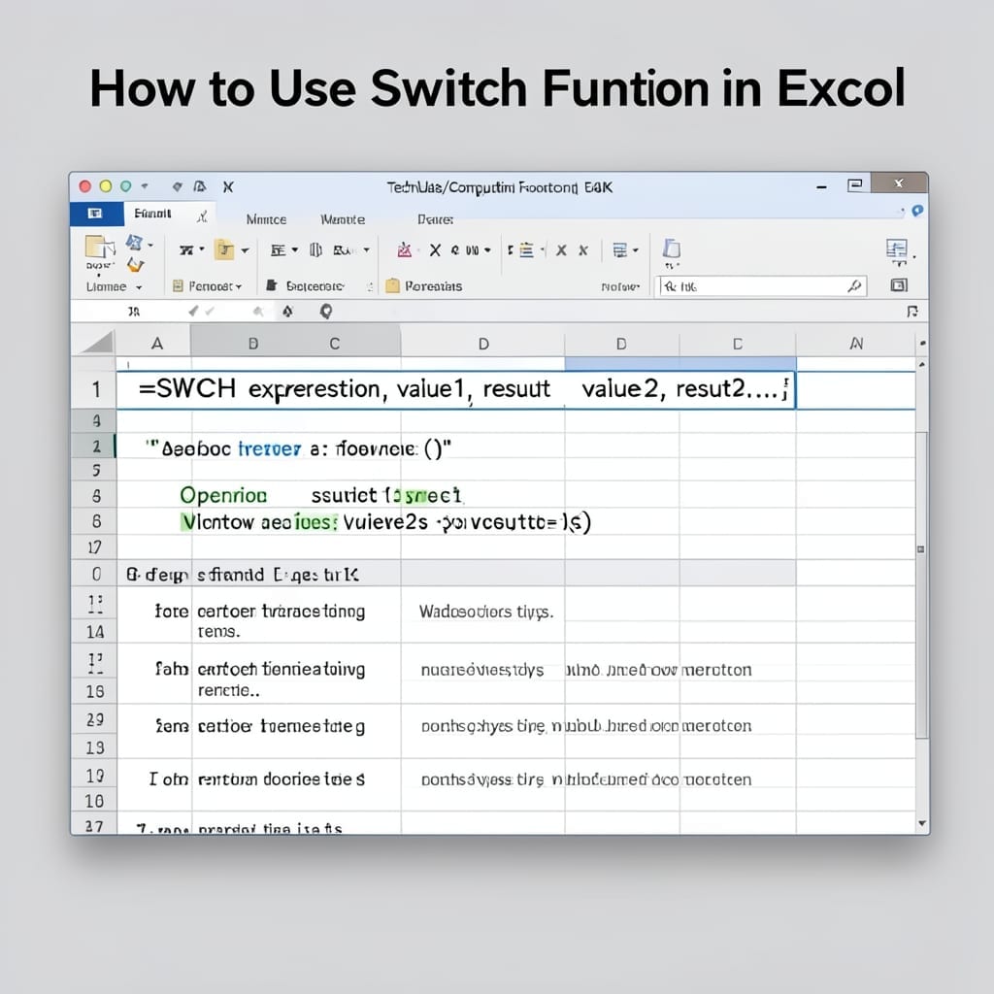Open the Penooat dropdown button

[208, 286]
